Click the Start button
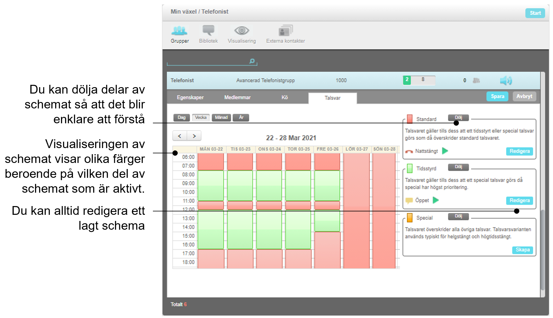The image size is (553, 318). click(x=535, y=13)
